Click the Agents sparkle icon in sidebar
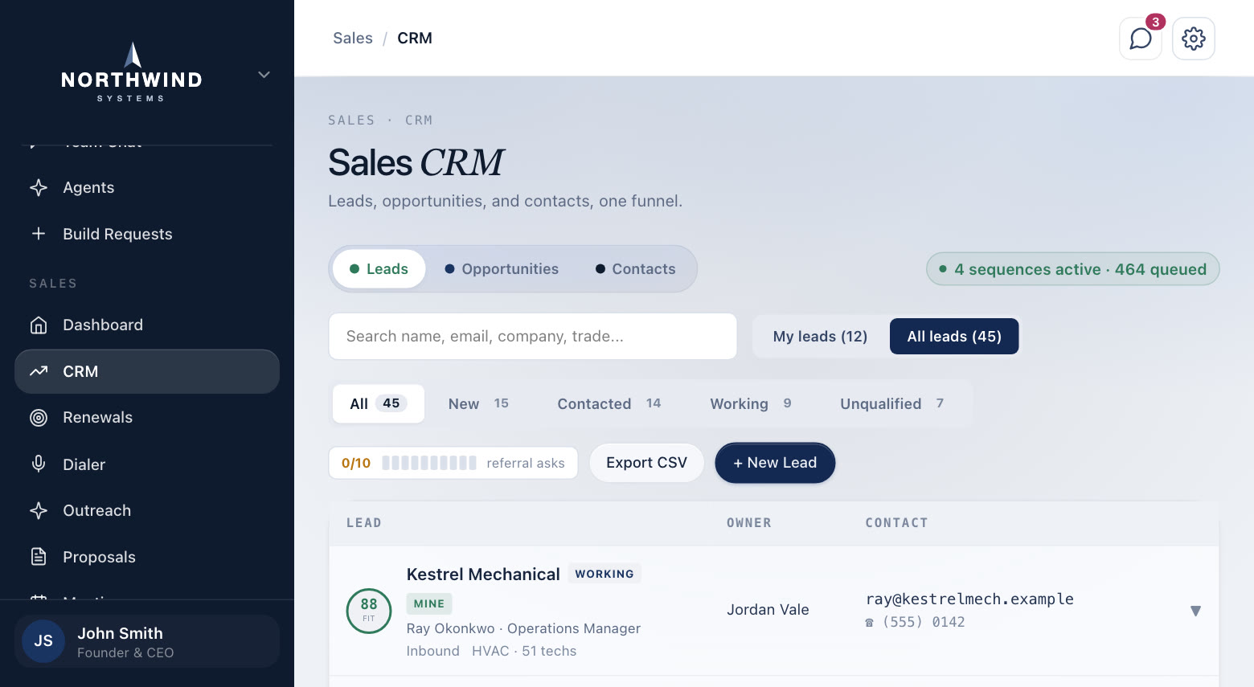The height and width of the screenshot is (687, 1254). click(39, 187)
